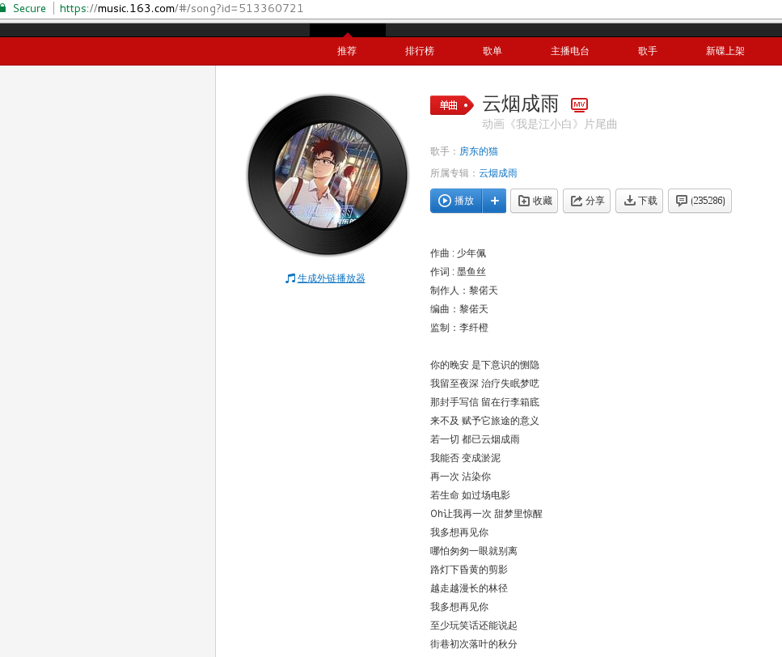Viewport: 782px width, 657px height.
Task: Click the 生成外链播放器 link
Action: pyautogui.click(x=331, y=278)
